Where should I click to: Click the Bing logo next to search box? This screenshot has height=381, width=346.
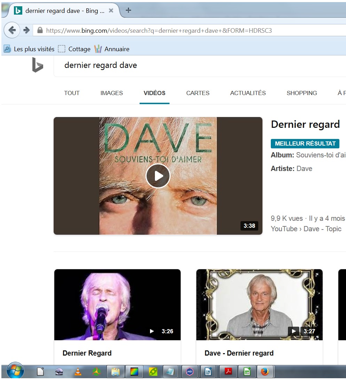37,65
